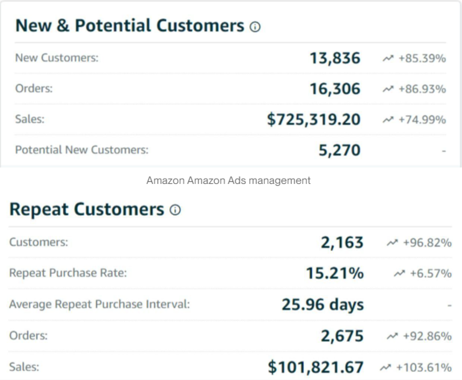
Task: Click the repeat Orders value 2,675
Action: 342,336
